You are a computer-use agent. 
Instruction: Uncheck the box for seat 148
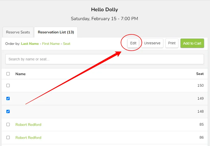8,112
